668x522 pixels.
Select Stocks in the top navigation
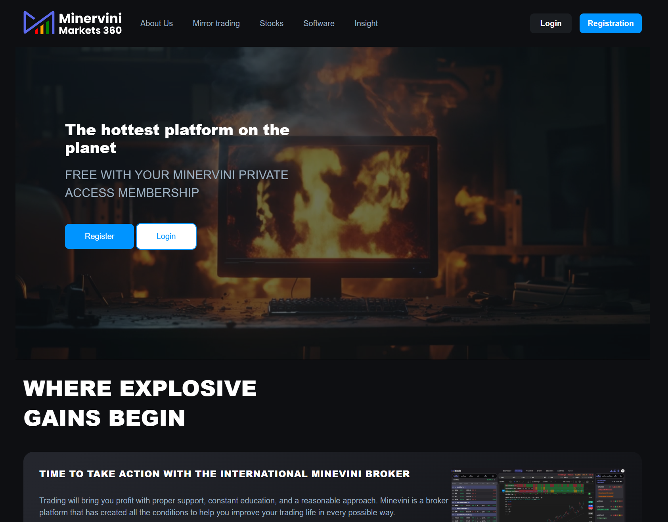271,23
